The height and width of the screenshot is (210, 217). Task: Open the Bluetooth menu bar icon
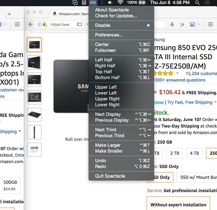click(102, 2)
